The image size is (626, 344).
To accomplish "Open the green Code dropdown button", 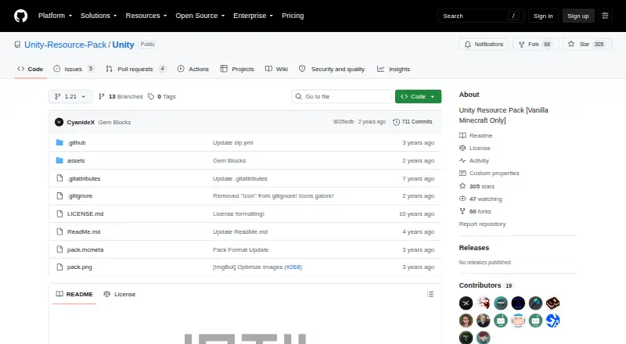I will [x=418, y=97].
